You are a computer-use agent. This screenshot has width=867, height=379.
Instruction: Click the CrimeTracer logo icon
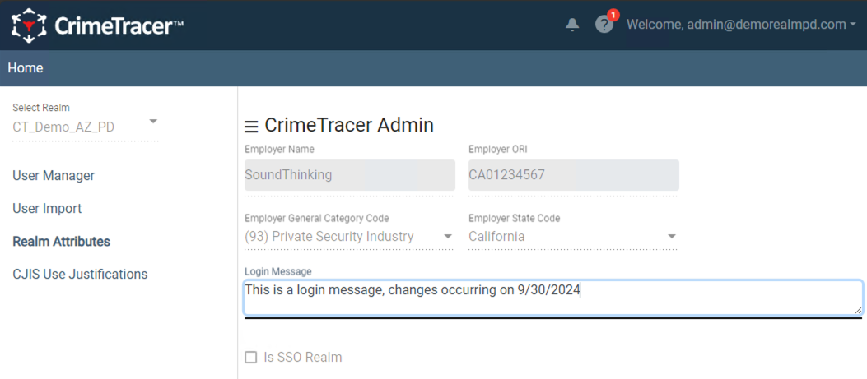29,25
